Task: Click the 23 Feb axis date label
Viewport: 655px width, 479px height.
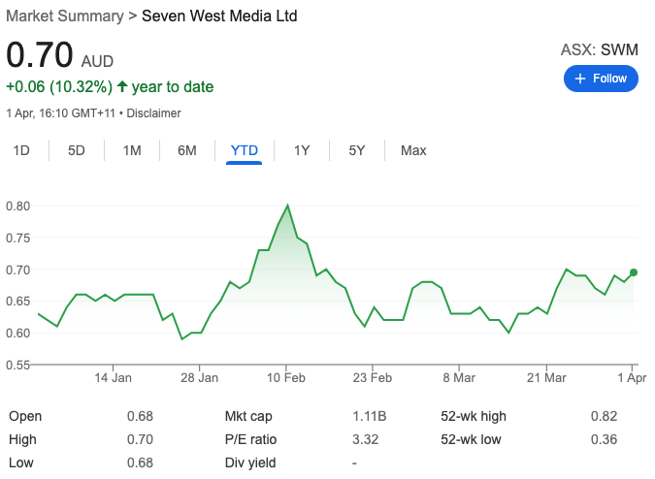Action: pyautogui.click(x=373, y=378)
